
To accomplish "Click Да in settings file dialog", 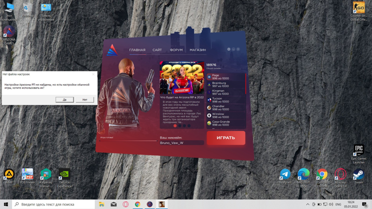I will (x=65, y=100).
